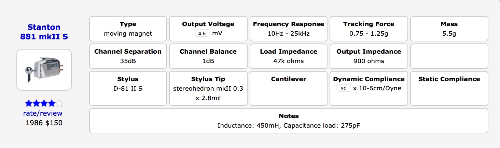Click the Notes inductance and capacitance text
This screenshot has height=148, width=500.
tap(289, 126)
